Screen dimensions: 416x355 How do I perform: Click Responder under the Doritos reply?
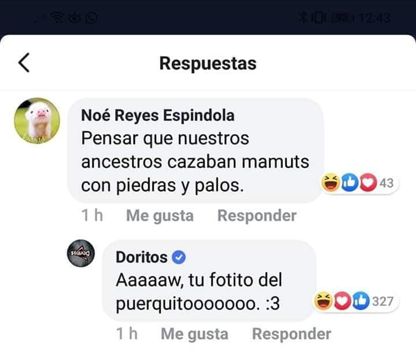292,334
